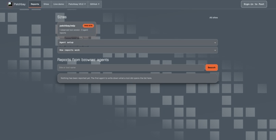Click the orange Search button
This screenshot has height=140, width=276.
(212, 68)
